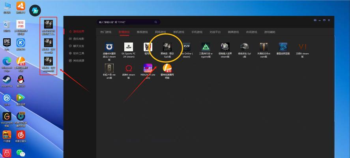Open the Game Assistants tab
Screen dimensions: 350x158
(x=270, y=32)
